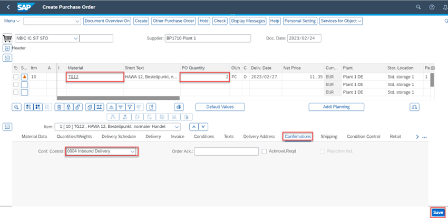
Task: Click the deselect all items icon
Action: (37, 107)
